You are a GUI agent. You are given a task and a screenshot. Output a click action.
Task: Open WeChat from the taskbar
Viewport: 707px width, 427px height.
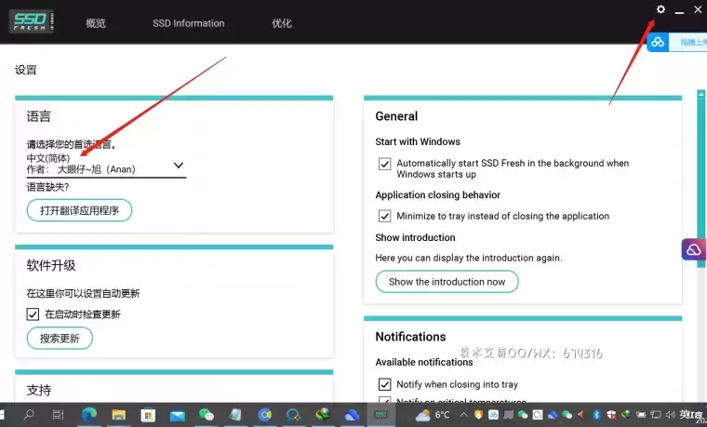[x=207, y=415]
